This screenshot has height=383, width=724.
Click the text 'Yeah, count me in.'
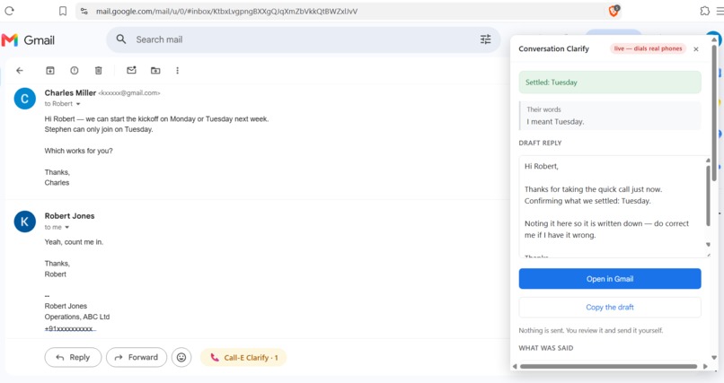(x=74, y=242)
